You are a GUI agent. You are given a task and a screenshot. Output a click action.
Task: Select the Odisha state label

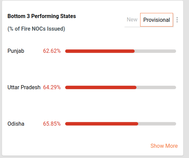[16, 124]
